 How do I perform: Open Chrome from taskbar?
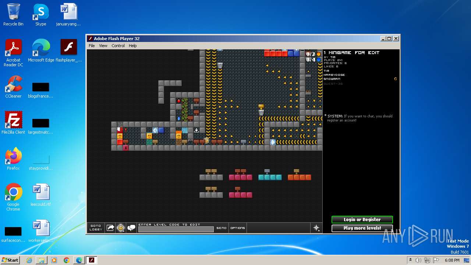point(66,260)
